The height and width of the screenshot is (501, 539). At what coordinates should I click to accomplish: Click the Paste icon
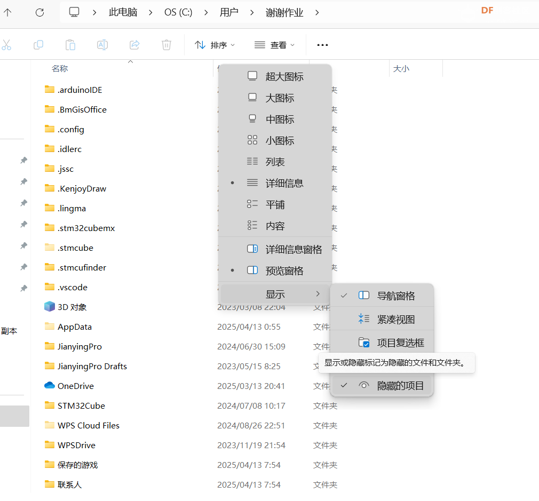pyautogui.click(x=70, y=45)
